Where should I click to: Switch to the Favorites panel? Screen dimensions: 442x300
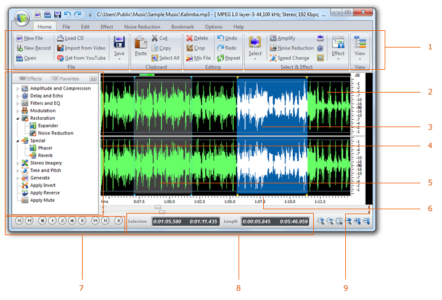pyautogui.click(x=66, y=79)
